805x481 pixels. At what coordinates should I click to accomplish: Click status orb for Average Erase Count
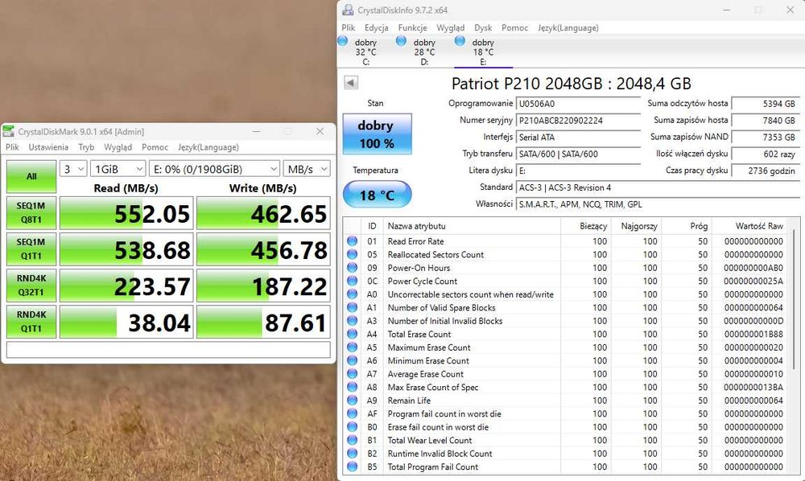353,374
